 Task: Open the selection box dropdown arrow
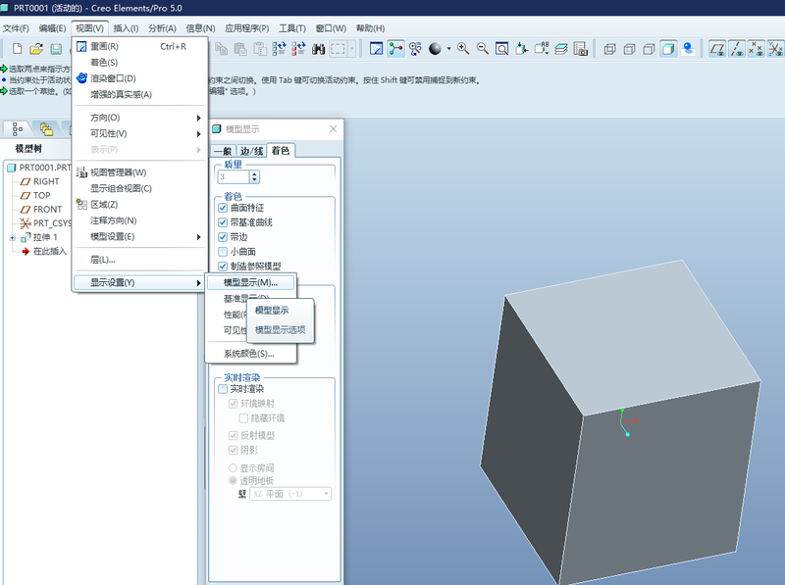(352, 48)
